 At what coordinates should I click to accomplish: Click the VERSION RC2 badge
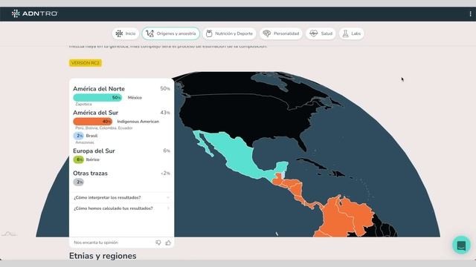pos(86,63)
